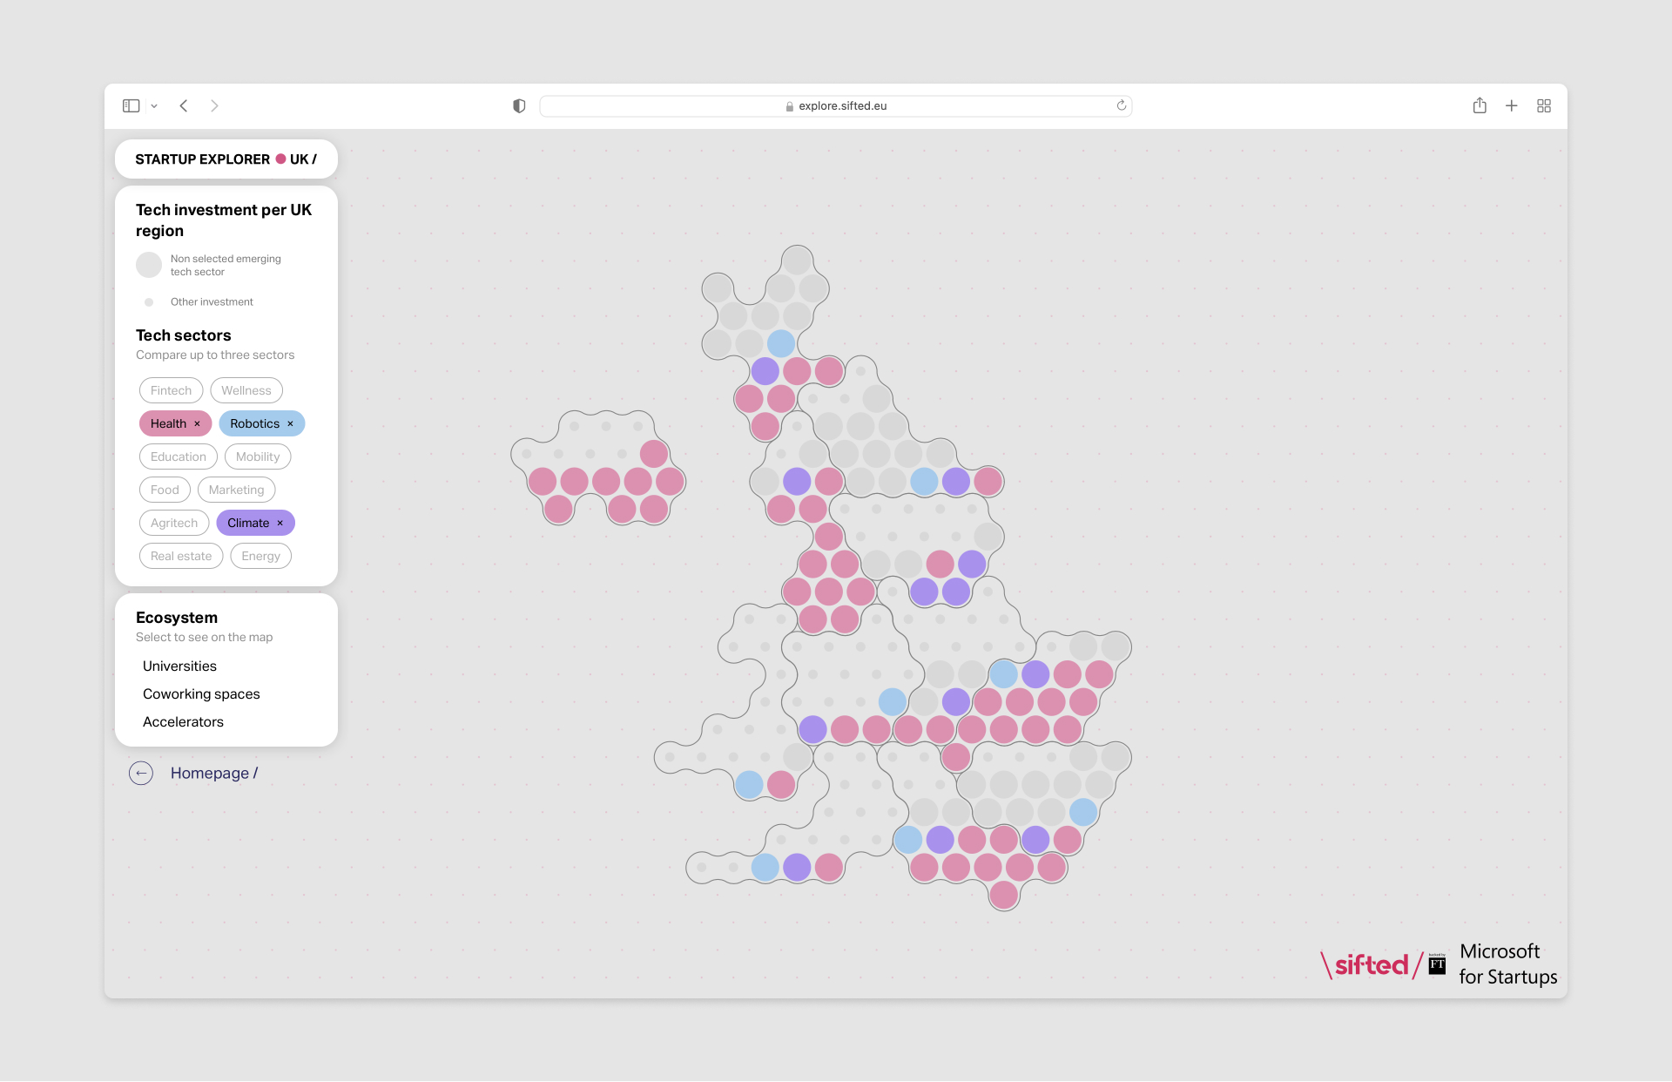Image resolution: width=1672 pixels, height=1082 pixels.
Task: Click the STARTUP EXPLORER UK header
Action: (x=226, y=159)
